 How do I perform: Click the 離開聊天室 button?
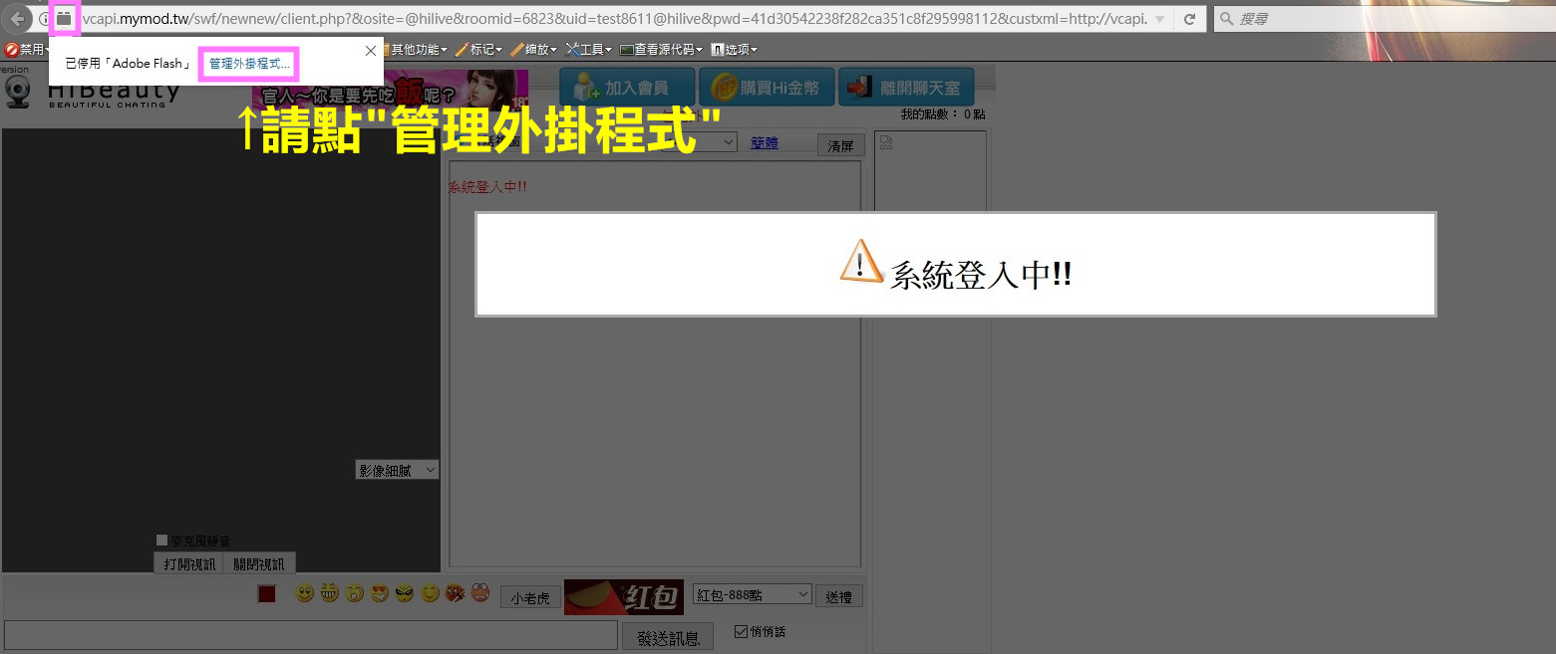pyautogui.click(x=905, y=88)
